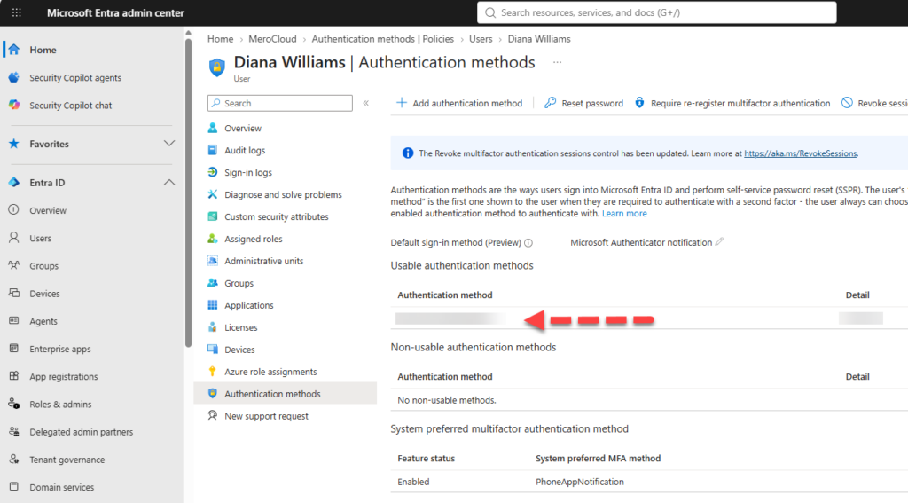
Task: Click the Custom security attributes icon
Action: 213,216
